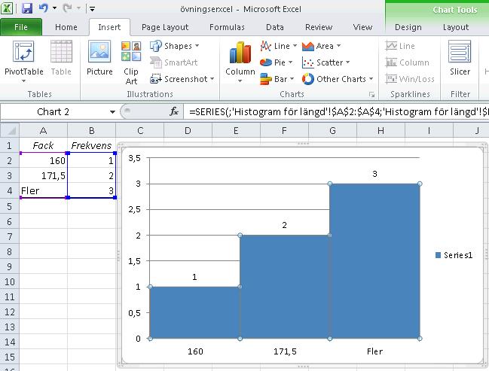Click the 3,5 vertical axis value
489x371 pixels.
[x=134, y=158]
